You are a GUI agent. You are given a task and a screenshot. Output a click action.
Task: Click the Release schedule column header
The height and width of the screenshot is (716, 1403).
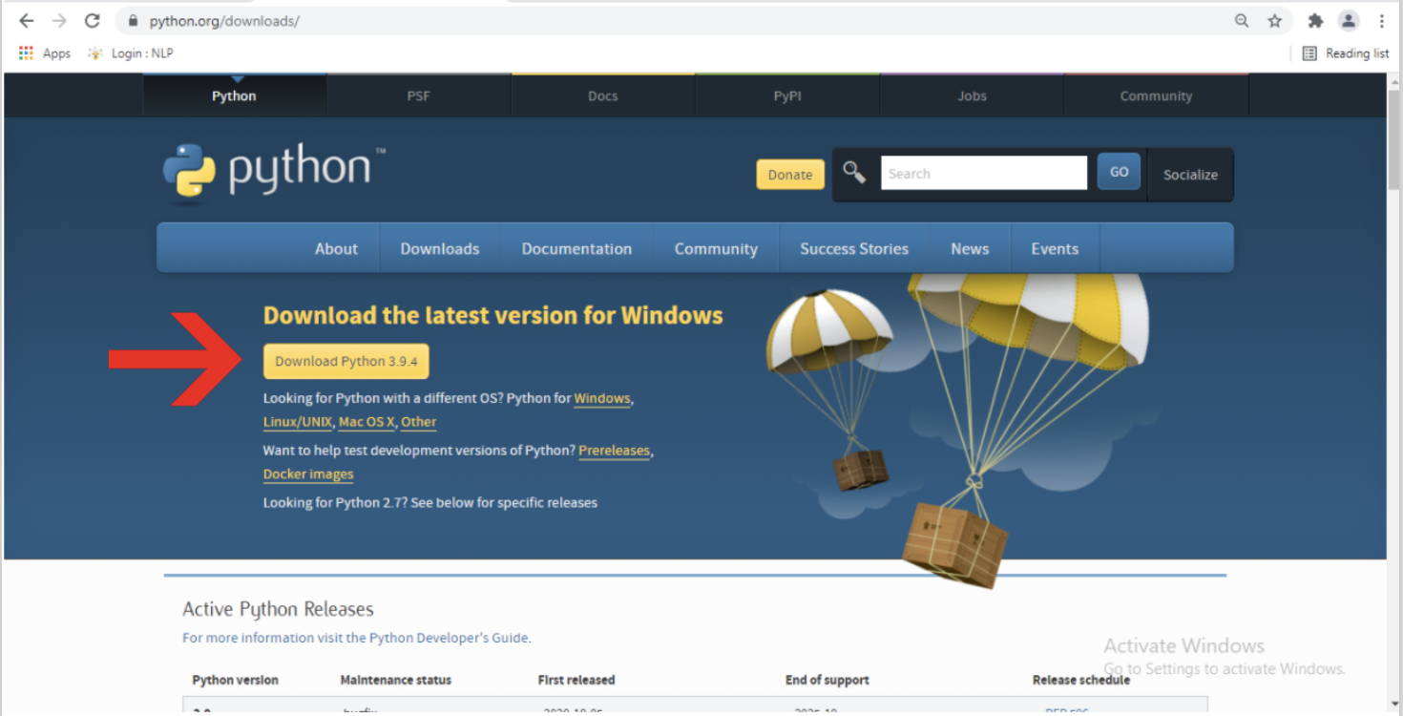click(x=1081, y=681)
